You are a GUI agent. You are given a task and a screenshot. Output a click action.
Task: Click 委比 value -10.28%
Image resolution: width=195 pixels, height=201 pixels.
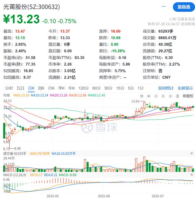118,51
